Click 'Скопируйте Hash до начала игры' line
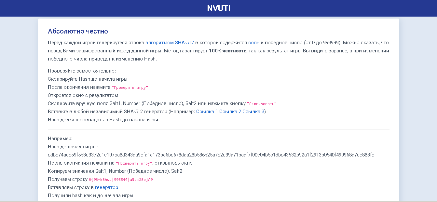The image size is (437, 202). [x=88, y=79]
